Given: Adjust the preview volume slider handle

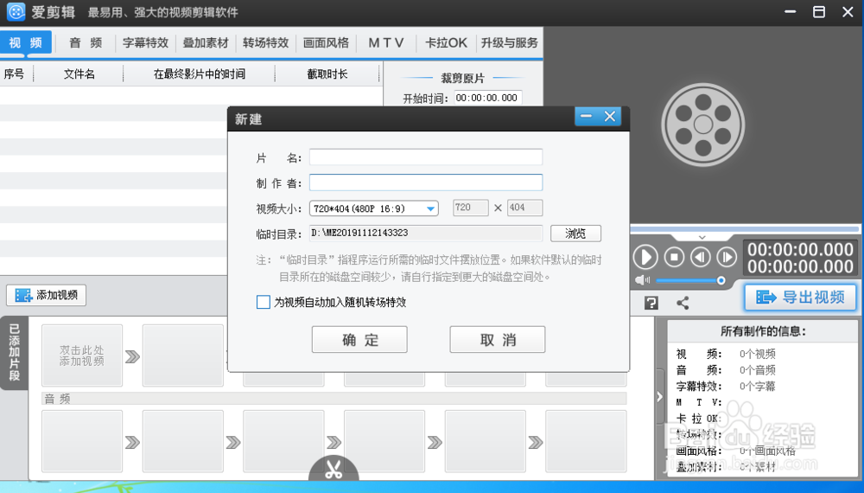Looking at the screenshot, I should (x=721, y=281).
